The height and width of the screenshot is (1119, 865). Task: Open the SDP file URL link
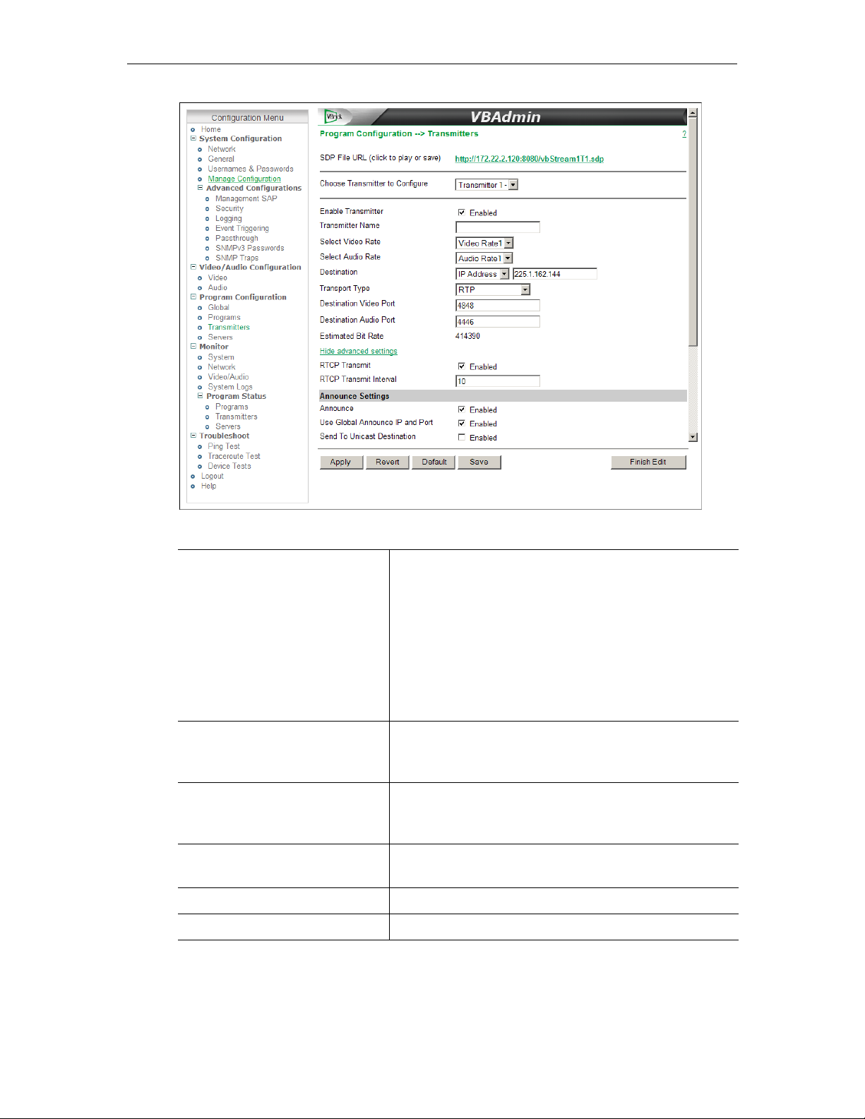tap(530, 159)
